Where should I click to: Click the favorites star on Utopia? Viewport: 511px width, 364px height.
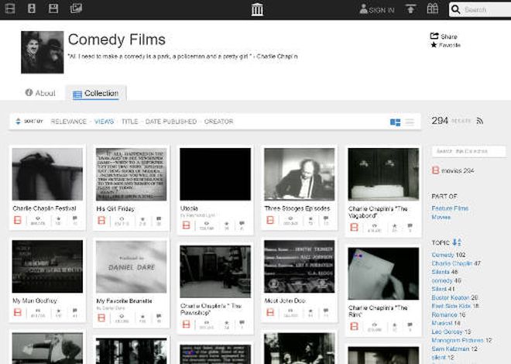click(x=227, y=224)
